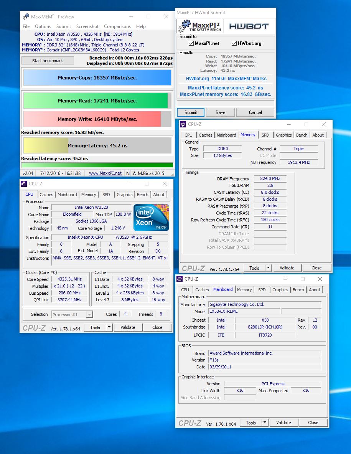Screen dimensions: 351x454
Task: Click Validate in CPU-Z CPU window
Action: pyautogui.click(x=128, y=327)
